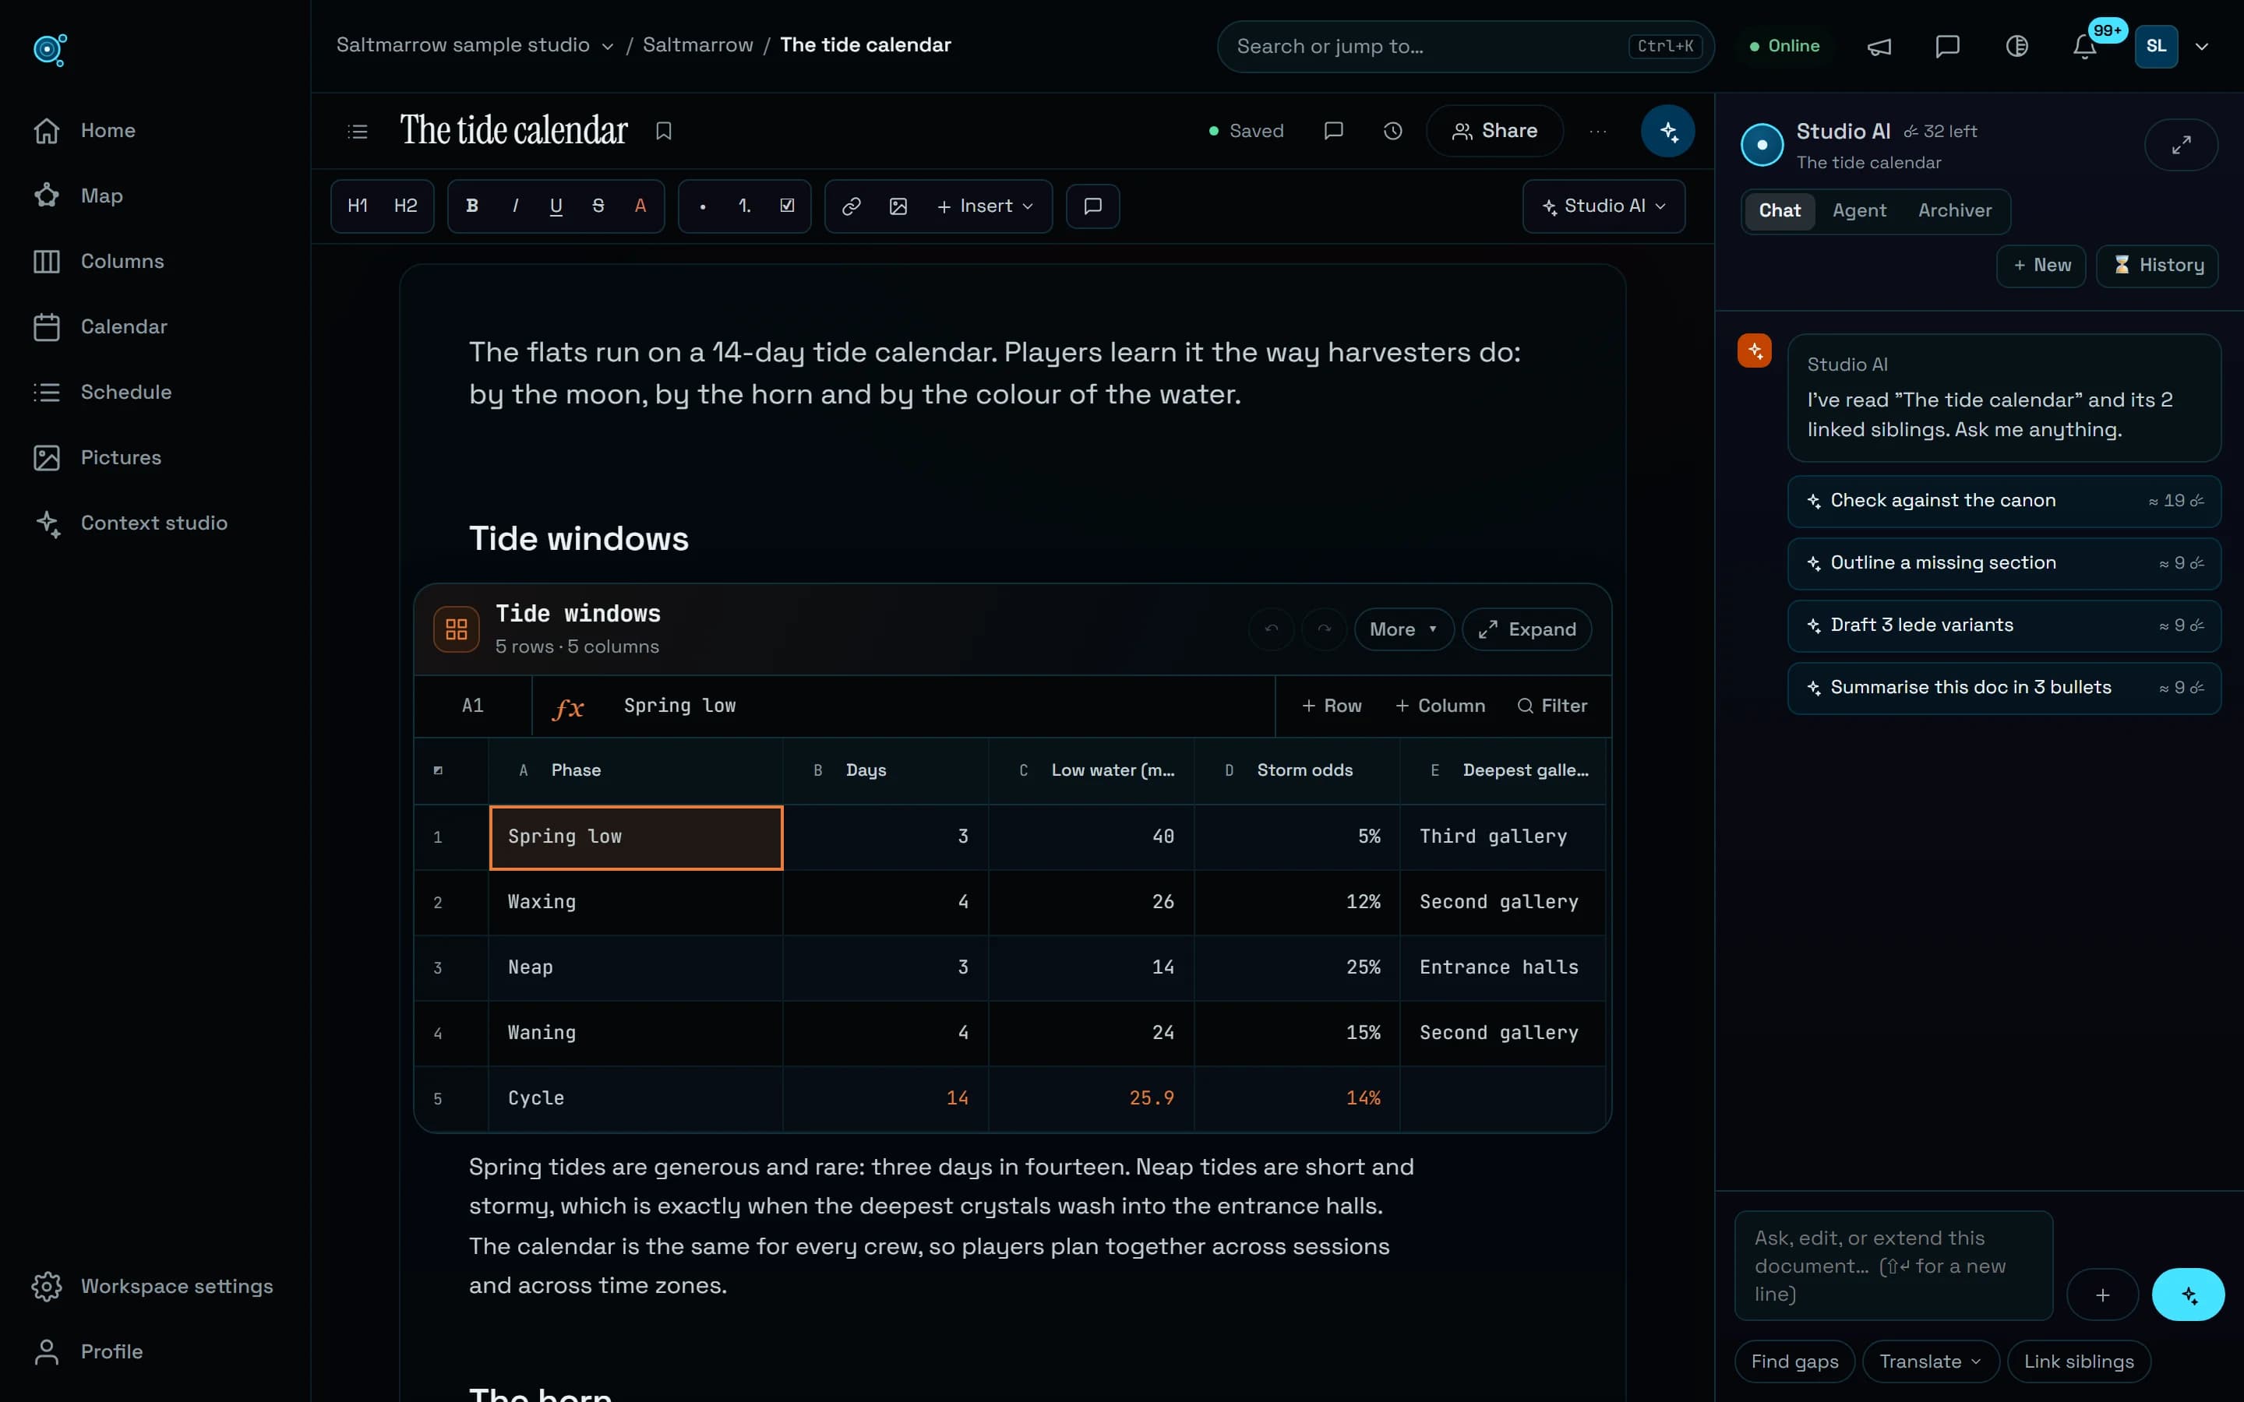Send the Studio AI prompt
The width and height of the screenshot is (2244, 1402).
[2187, 1295]
